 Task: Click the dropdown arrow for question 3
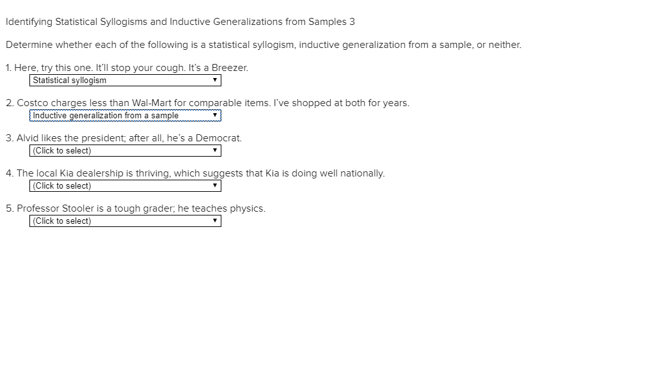click(216, 150)
